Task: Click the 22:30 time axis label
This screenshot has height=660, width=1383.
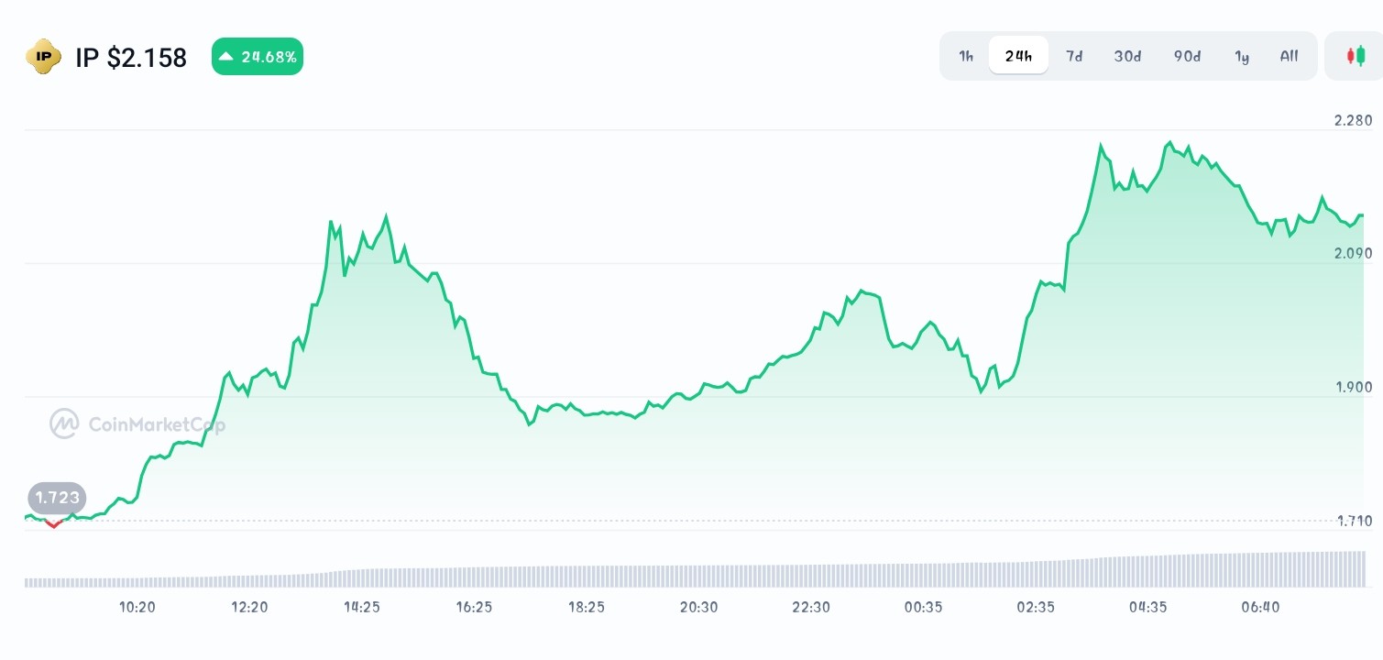Action: (x=811, y=607)
